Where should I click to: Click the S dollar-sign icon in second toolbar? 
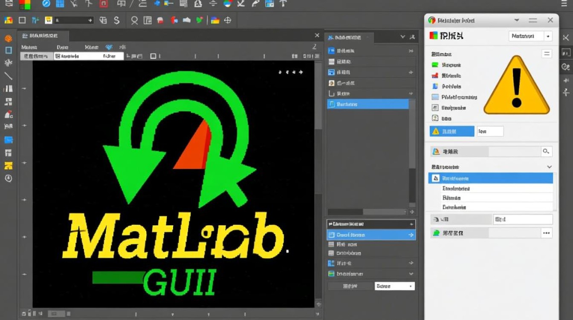[116, 20]
